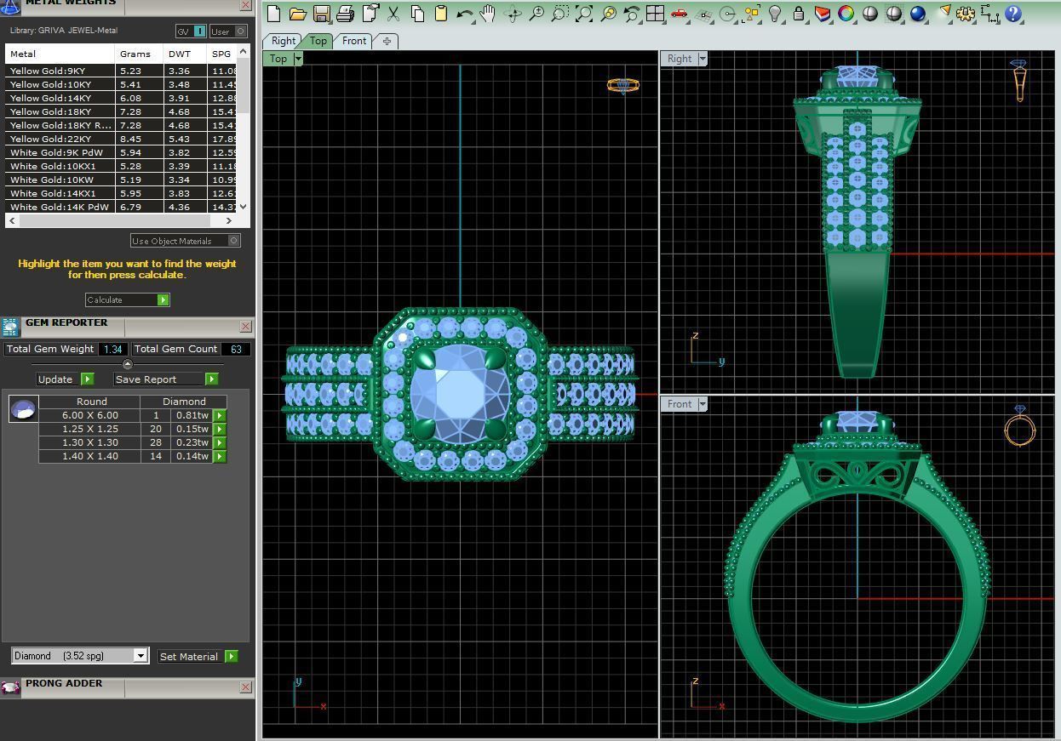1061x741 pixels.
Task: Click the Copy icon in toolbar
Action: pyautogui.click(x=417, y=14)
